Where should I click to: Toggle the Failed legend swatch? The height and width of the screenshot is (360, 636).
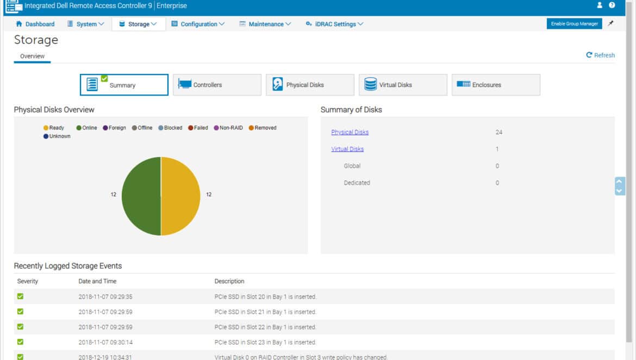click(x=191, y=128)
